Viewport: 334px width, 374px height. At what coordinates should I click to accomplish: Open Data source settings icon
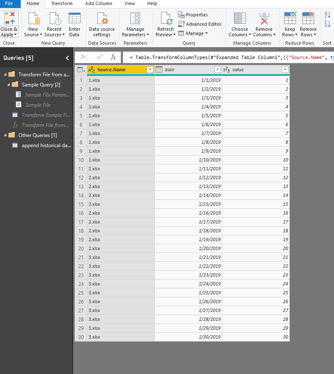pos(102,19)
